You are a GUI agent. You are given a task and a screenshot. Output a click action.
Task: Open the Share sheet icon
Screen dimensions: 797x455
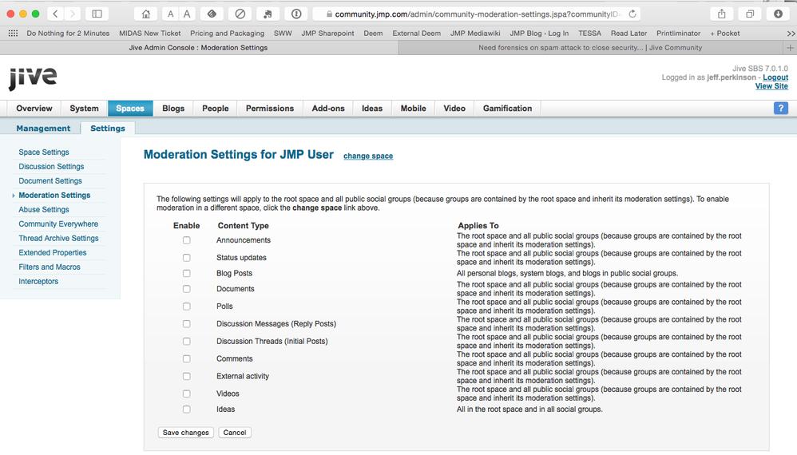click(722, 14)
